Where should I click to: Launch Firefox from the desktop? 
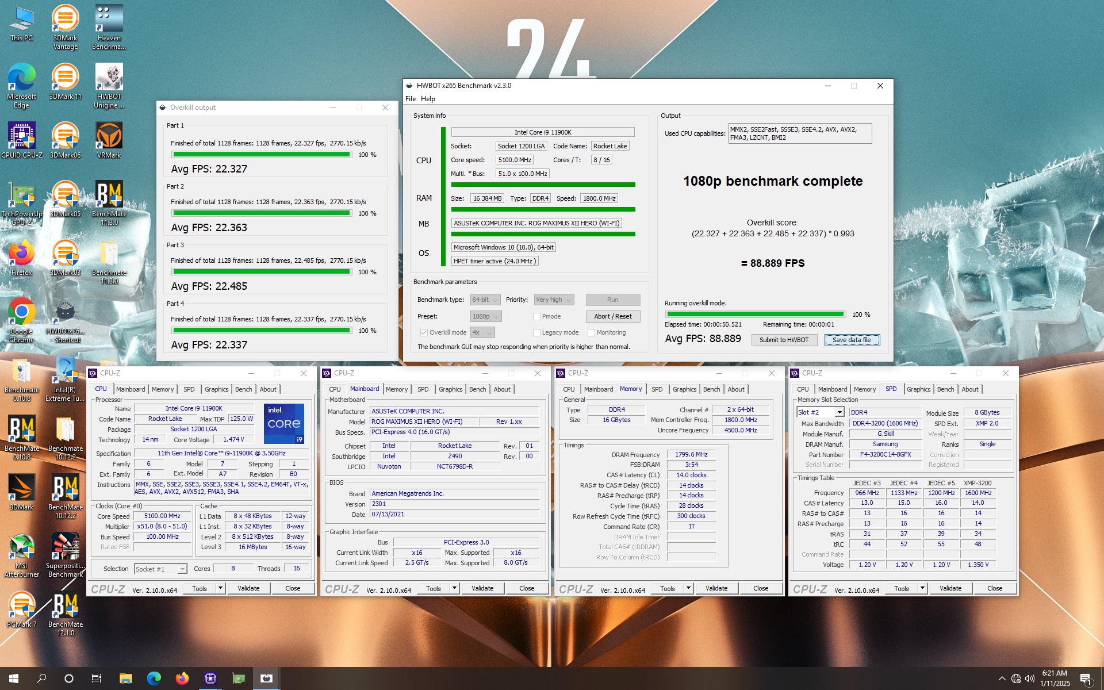point(21,258)
